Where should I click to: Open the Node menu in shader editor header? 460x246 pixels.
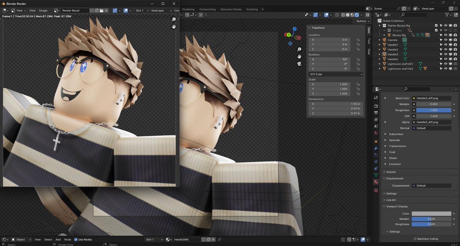(x=67, y=239)
